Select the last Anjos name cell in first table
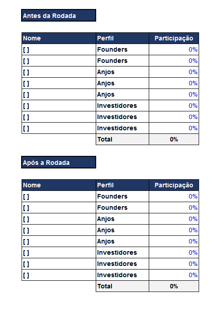The width and height of the screenshot is (222, 336). pyautogui.click(x=59, y=94)
